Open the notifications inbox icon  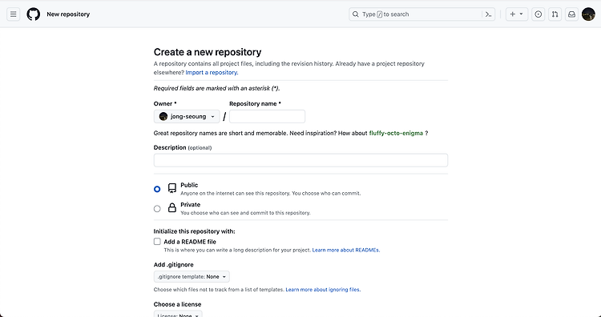click(x=571, y=14)
